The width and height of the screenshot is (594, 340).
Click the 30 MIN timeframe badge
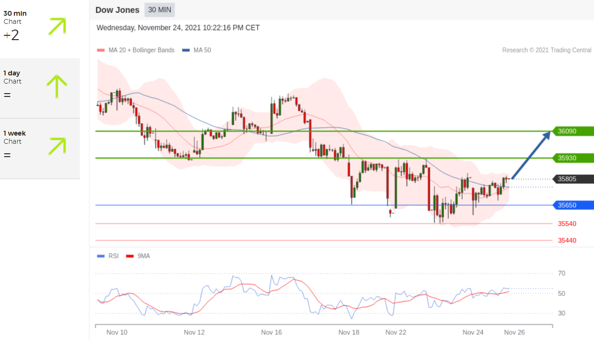160,10
